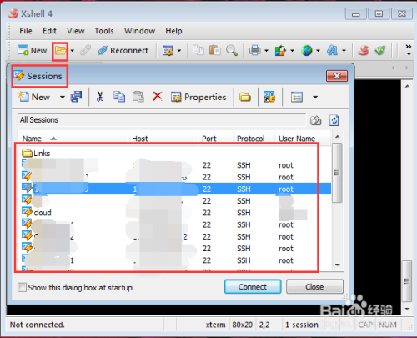Click the Reconnect toolbar button

123,50
